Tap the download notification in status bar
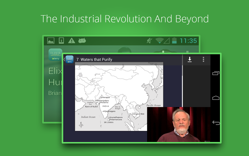 pyautogui.click(x=61, y=41)
